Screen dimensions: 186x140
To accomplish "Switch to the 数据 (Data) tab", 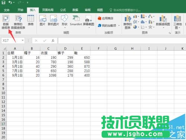I will point(75,10).
